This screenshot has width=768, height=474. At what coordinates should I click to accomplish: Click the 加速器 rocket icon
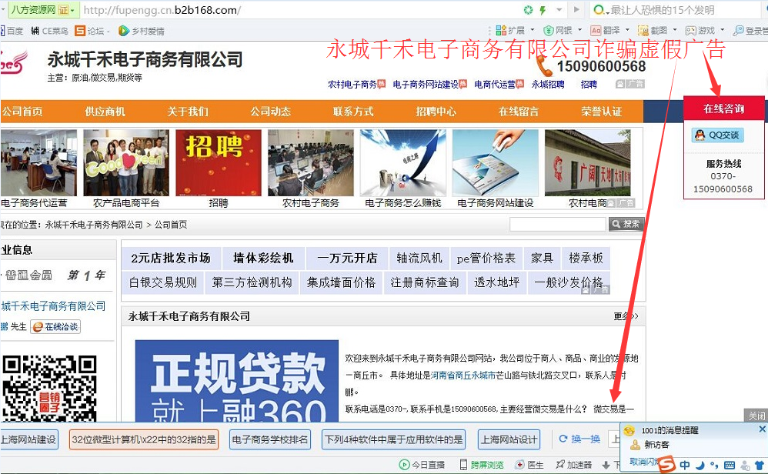(559, 465)
